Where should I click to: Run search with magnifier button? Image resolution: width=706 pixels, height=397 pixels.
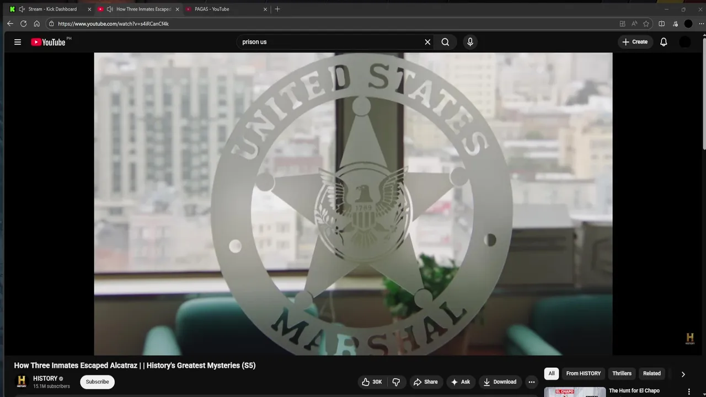445,42
